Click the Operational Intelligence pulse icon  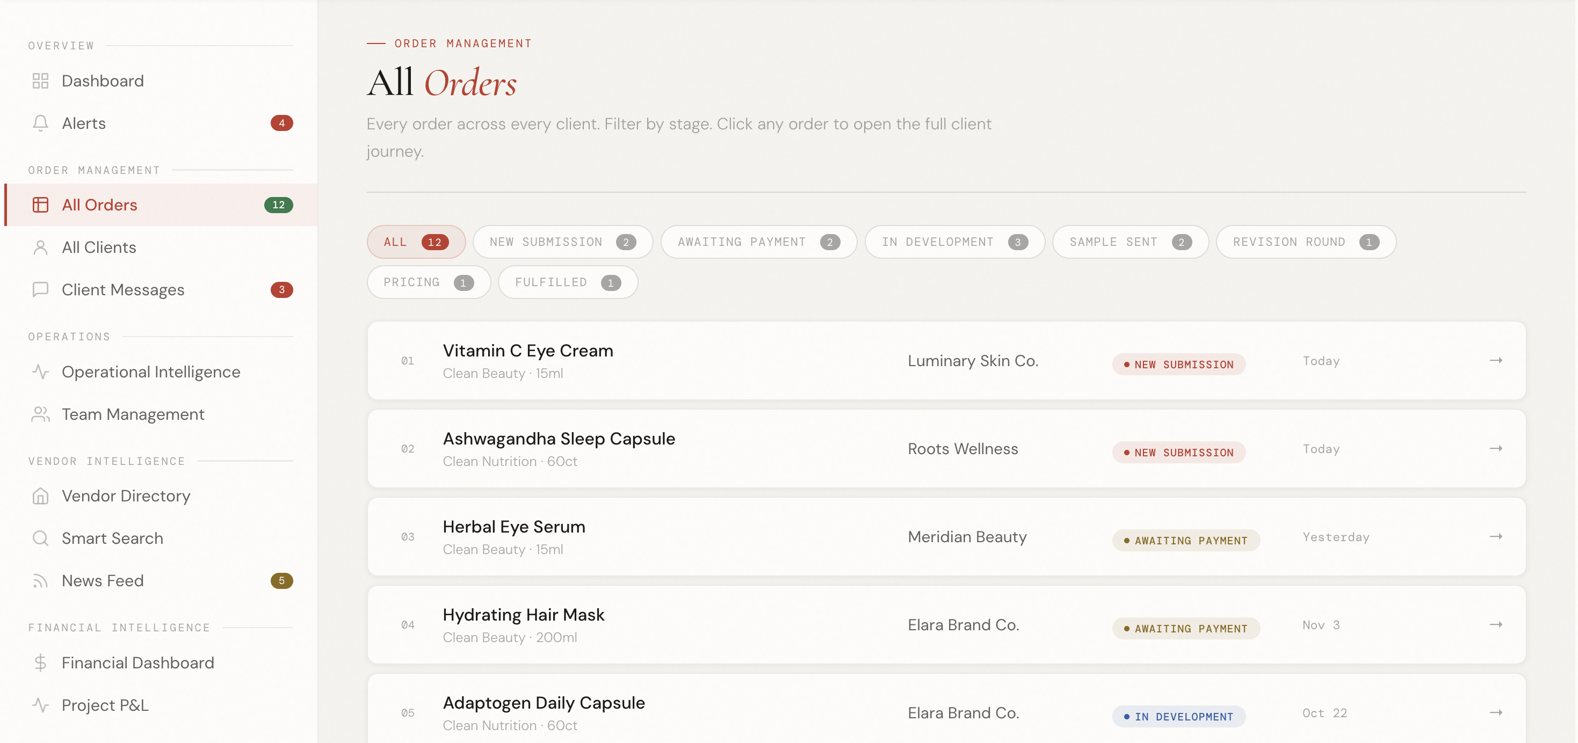point(40,372)
